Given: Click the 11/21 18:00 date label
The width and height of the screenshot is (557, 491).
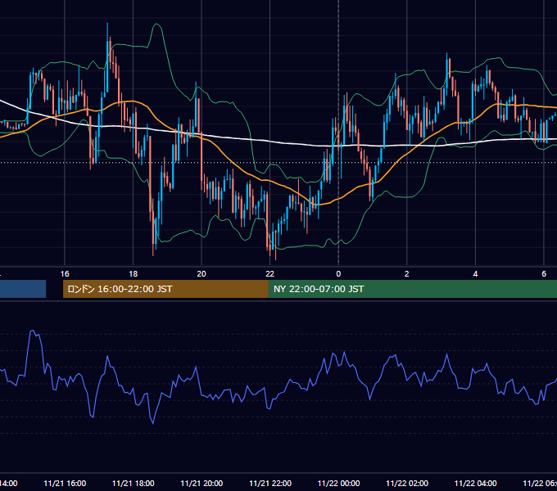Looking at the screenshot, I should [x=134, y=483].
